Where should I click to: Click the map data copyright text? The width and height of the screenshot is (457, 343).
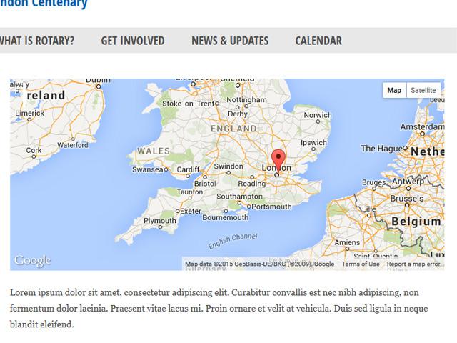point(260,264)
